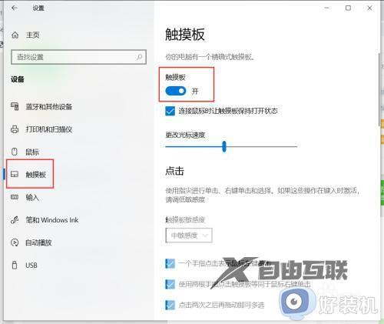Select the 笔和 Windows Ink pen icon
Viewport: 384px width, 324px height.
pyautogui.click(x=15, y=220)
